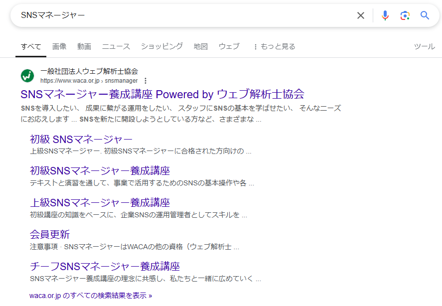Switch to the 画像 tab
442x306 pixels.
[59, 46]
